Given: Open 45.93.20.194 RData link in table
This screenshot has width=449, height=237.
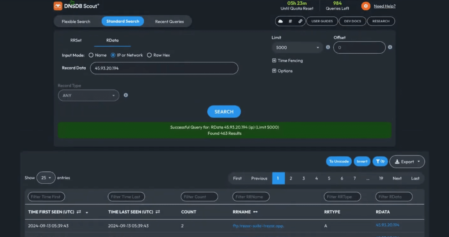Looking at the screenshot, I should [388, 225].
